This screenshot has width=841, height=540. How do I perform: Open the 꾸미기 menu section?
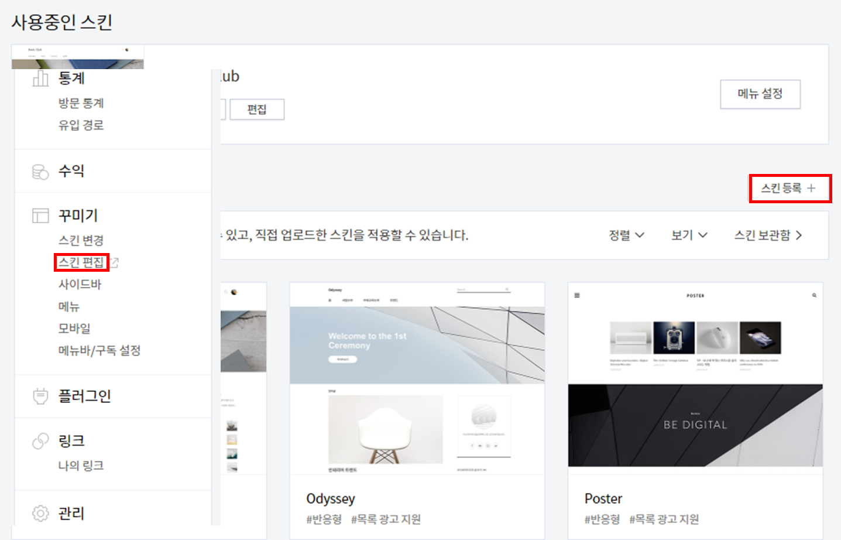pyautogui.click(x=78, y=216)
